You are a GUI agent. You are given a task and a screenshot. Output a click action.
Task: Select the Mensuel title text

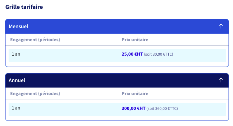[19, 26]
